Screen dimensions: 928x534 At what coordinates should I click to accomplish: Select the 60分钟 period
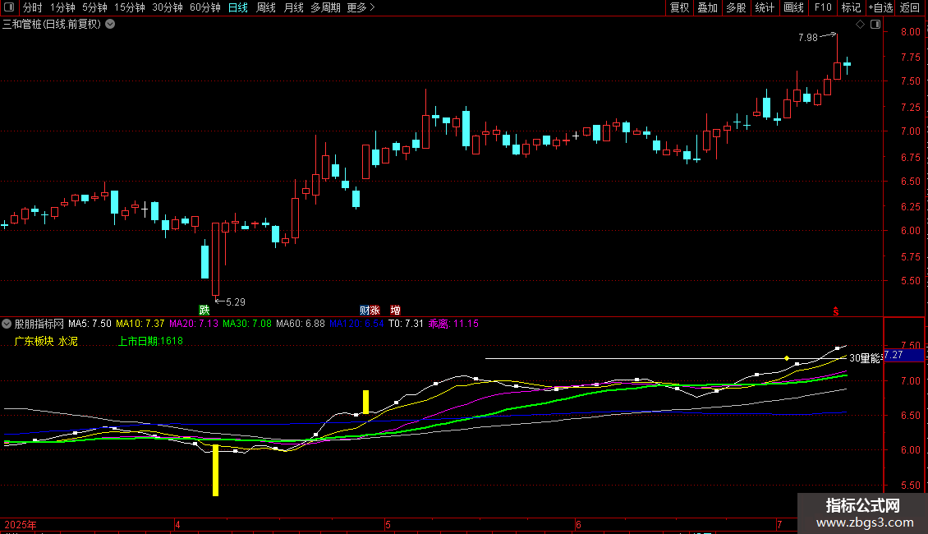(x=205, y=7)
